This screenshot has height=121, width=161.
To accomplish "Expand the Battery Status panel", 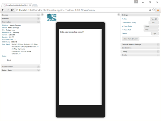I will [x=21, y=70].
